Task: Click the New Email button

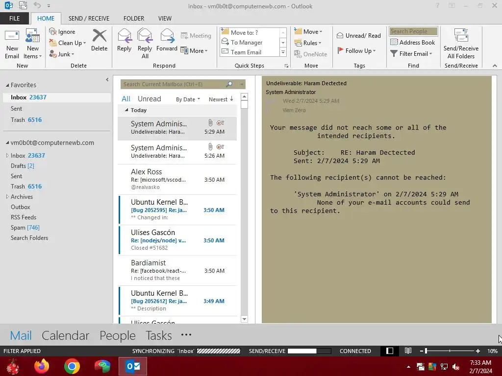Action: [12, 44]
